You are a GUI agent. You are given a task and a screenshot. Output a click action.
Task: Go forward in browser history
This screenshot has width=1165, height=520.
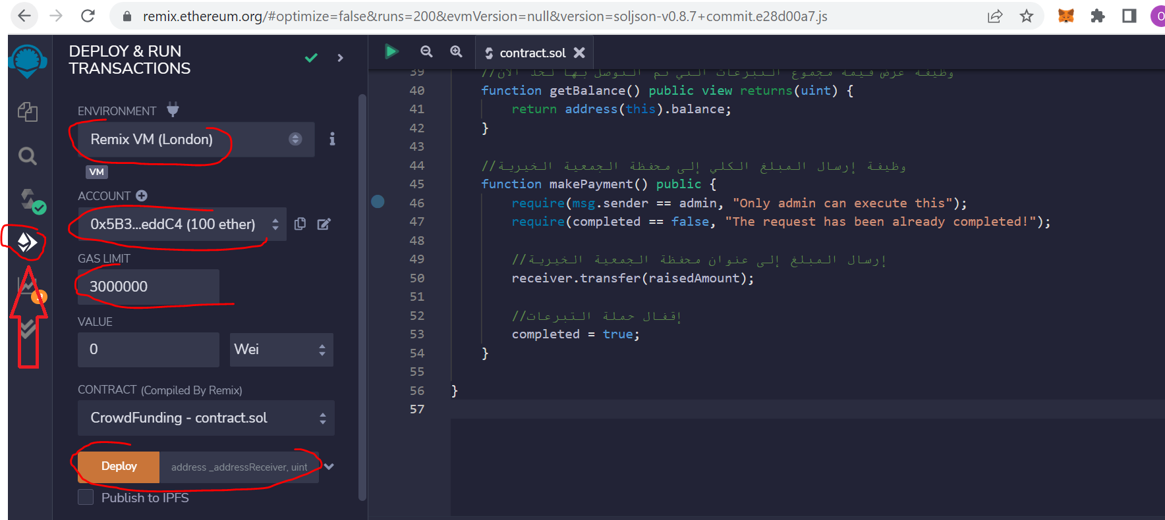[56, 16]
